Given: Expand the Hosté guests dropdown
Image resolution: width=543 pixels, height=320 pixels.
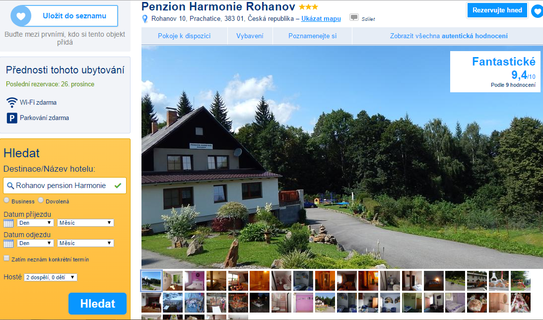Looking at the screenshot, I should (51, 277).
